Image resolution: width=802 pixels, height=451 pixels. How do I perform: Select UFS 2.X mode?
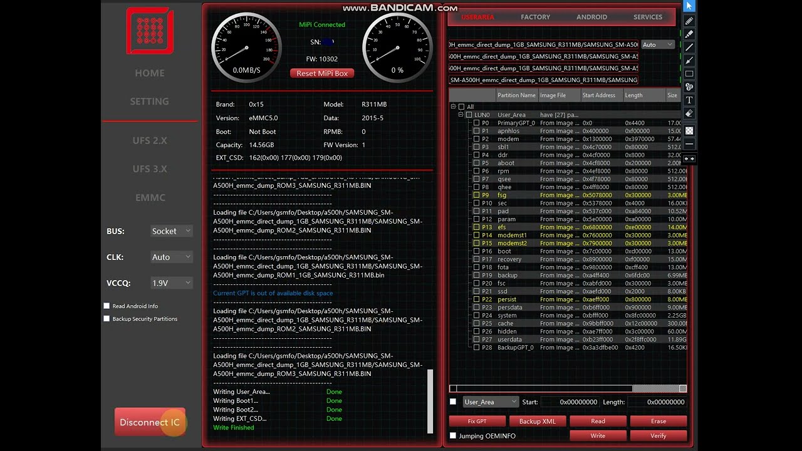pyautogui.click(x=150, y=140)
